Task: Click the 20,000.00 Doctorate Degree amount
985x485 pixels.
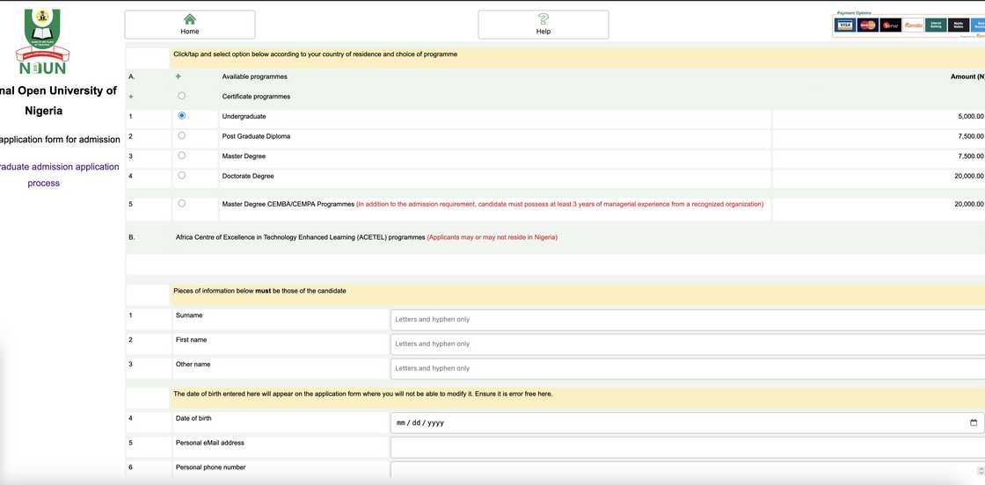Action: 968,176
